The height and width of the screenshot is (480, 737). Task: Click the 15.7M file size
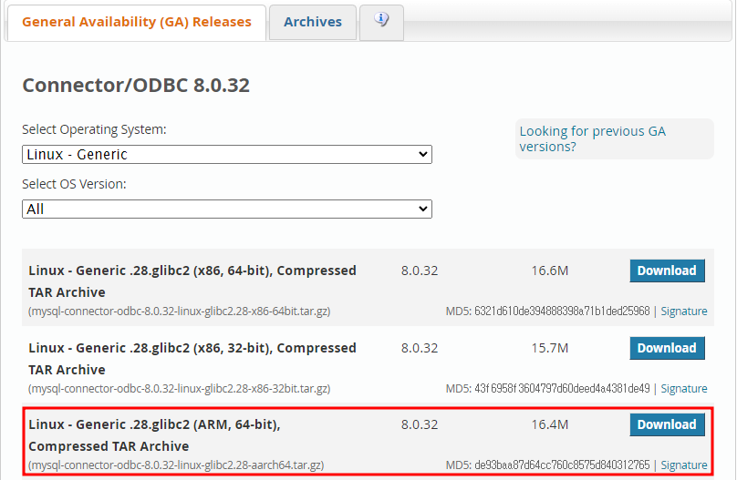pyautogui.click(x=550, y=348)
